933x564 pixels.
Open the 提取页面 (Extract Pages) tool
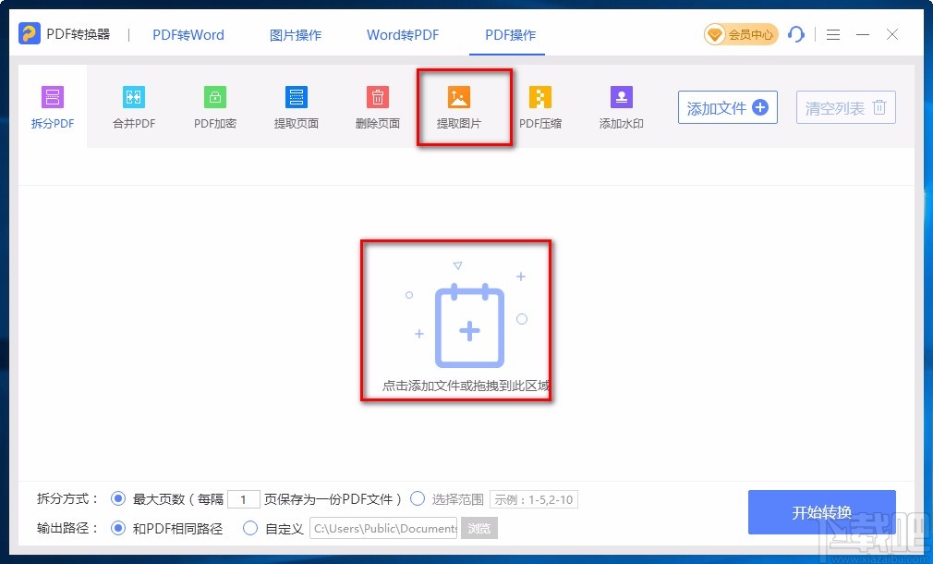296,104
